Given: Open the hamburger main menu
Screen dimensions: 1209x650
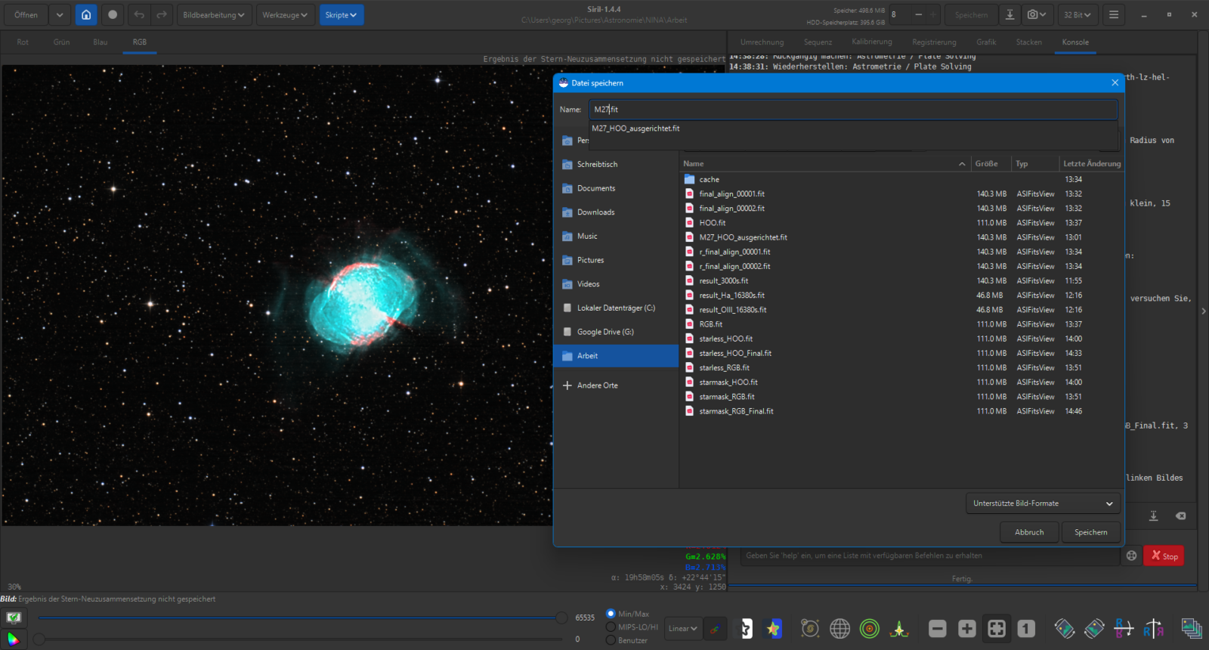Looking at the screenshot, I should pos(1114,14).
